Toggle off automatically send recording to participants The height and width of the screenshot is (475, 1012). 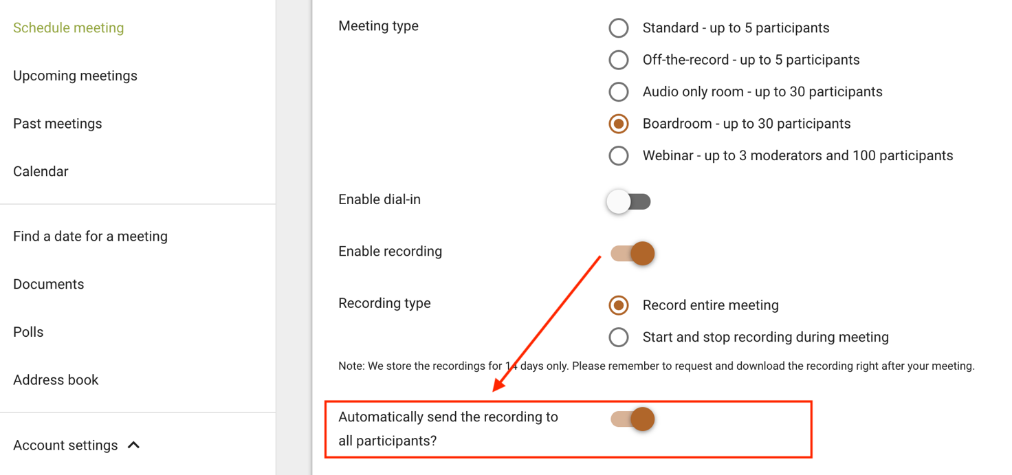pos(632,419)
